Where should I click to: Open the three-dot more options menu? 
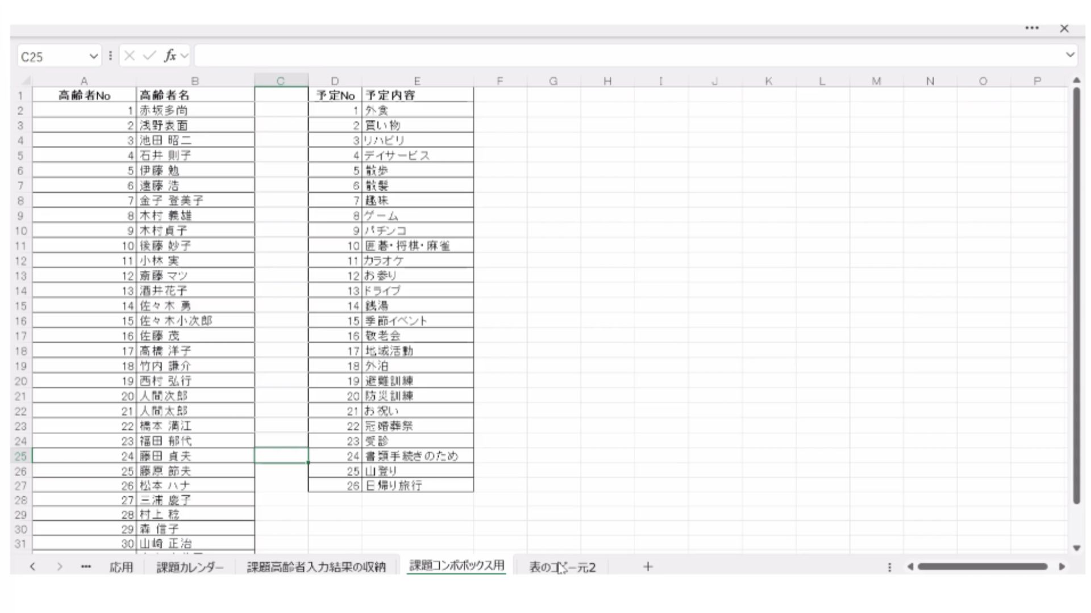pos(1032,28)
